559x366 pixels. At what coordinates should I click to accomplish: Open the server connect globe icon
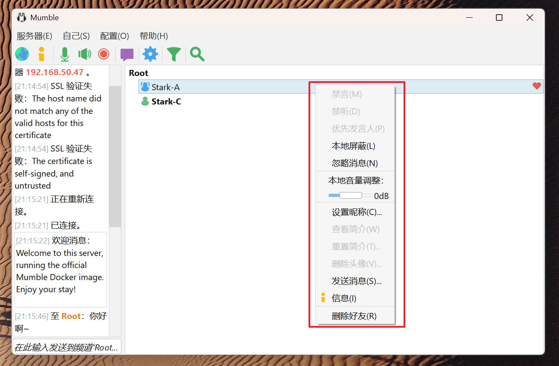click(x=22, y=54)
